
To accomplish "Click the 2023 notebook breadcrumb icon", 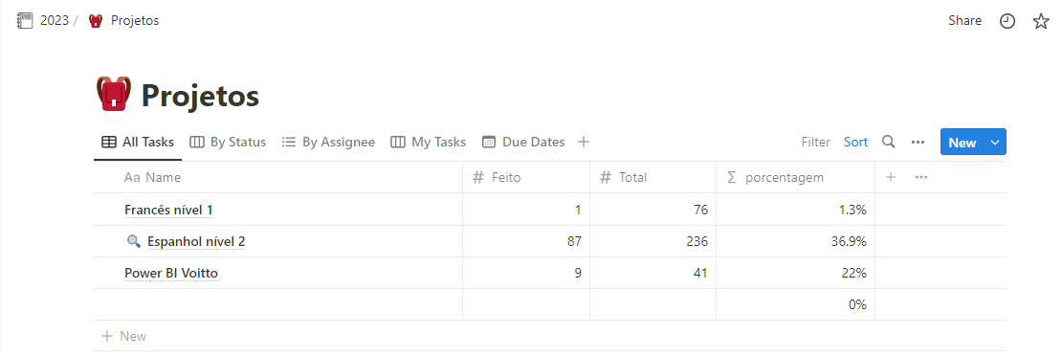I will coord(24,20).
